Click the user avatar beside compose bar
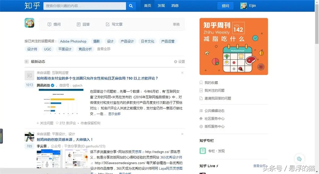The width and height of the screenshot is (319, 174). pyautogui.click(x=30, y=23)
